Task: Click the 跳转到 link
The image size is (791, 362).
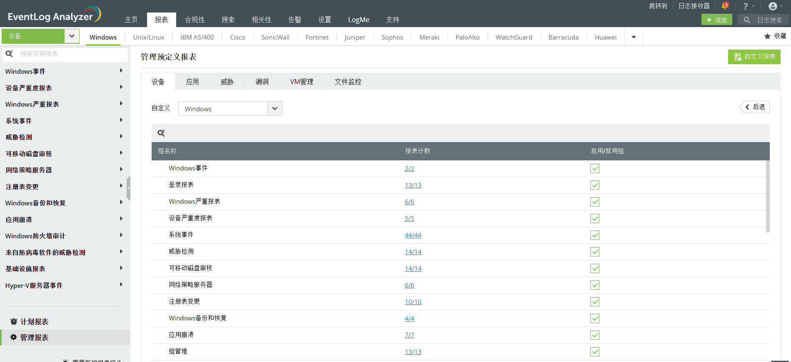Action: (x=658, y=6)
